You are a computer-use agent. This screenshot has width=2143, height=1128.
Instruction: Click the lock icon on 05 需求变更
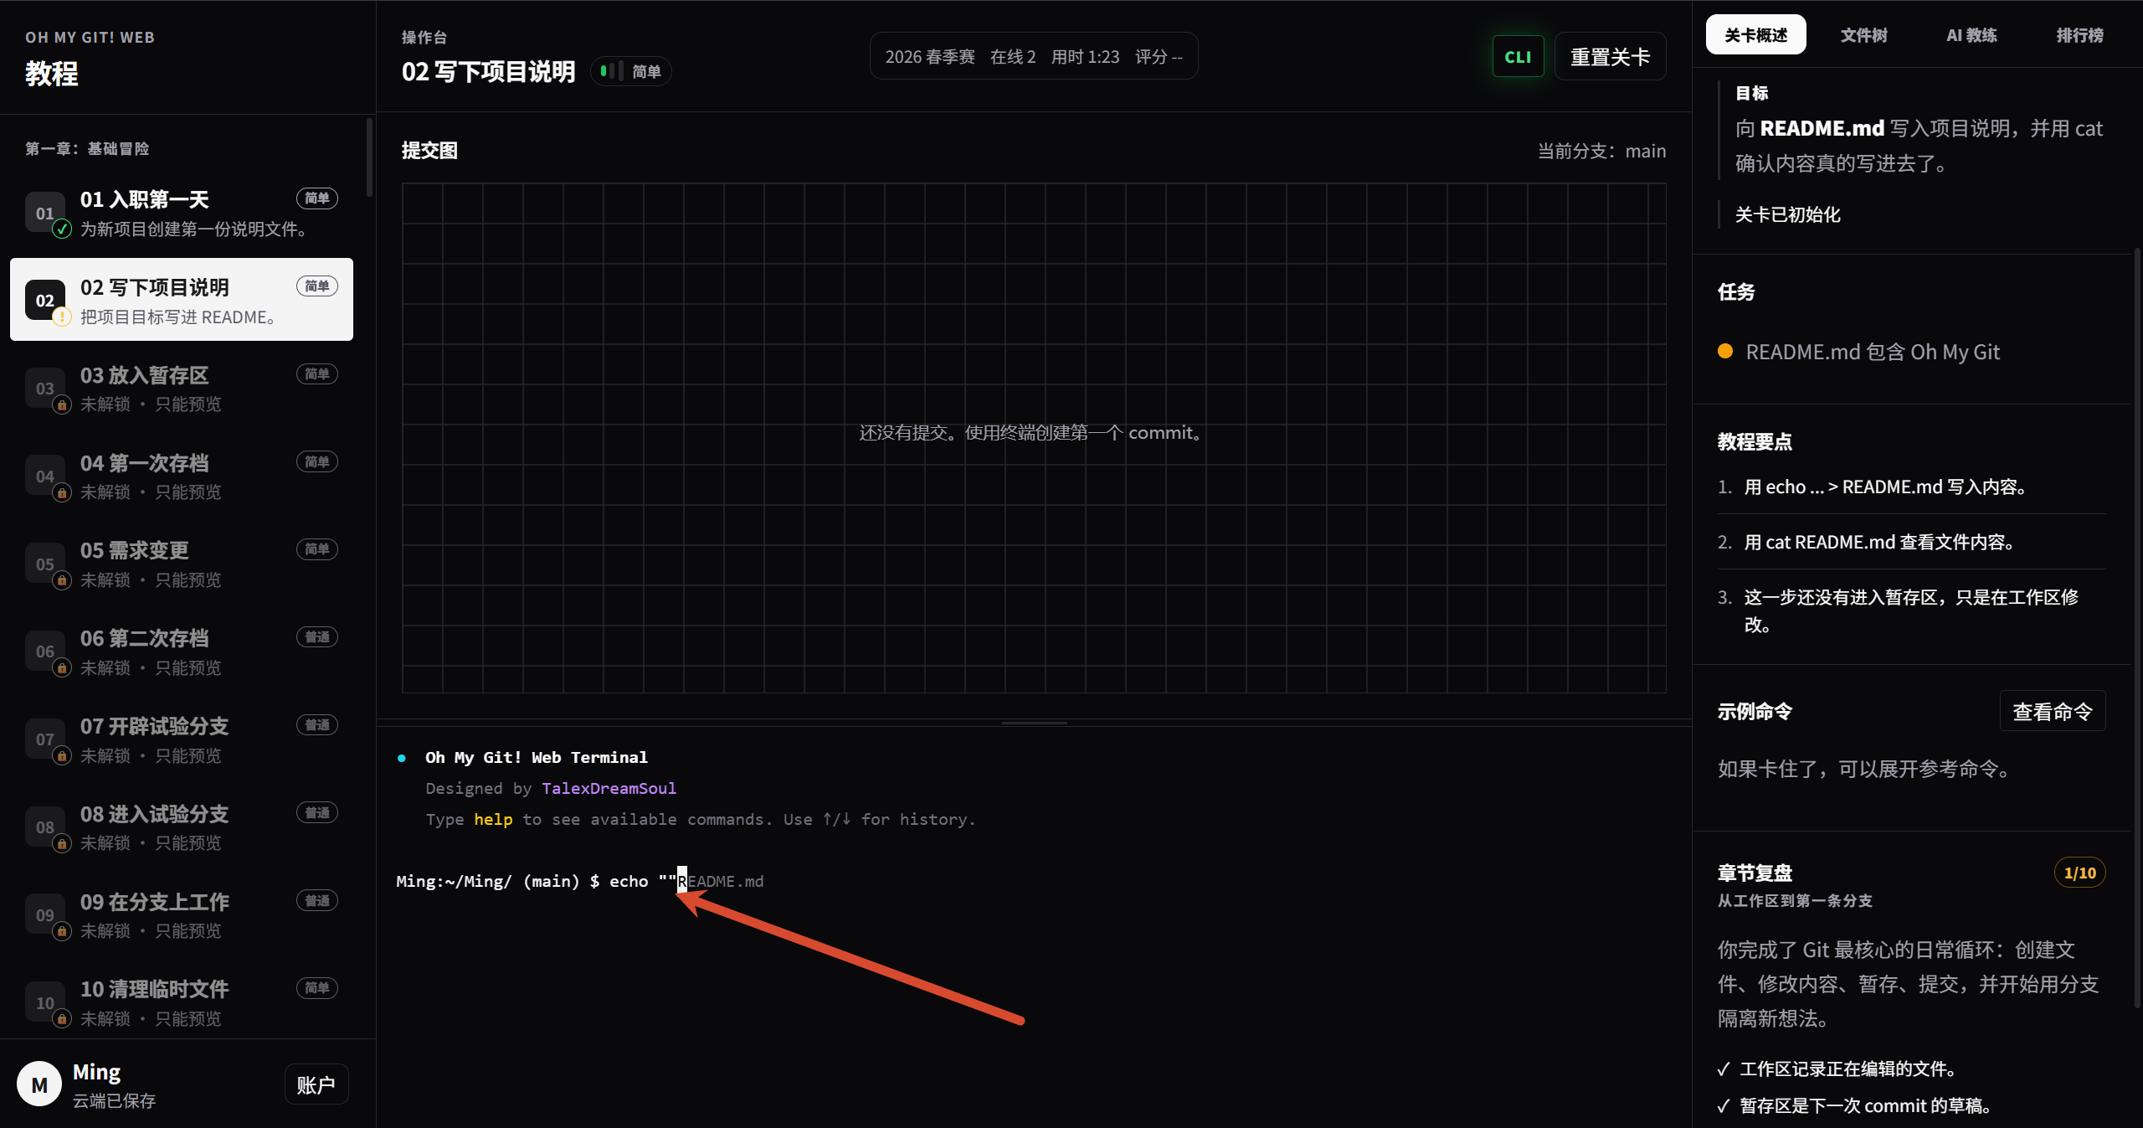coord(62,581)
